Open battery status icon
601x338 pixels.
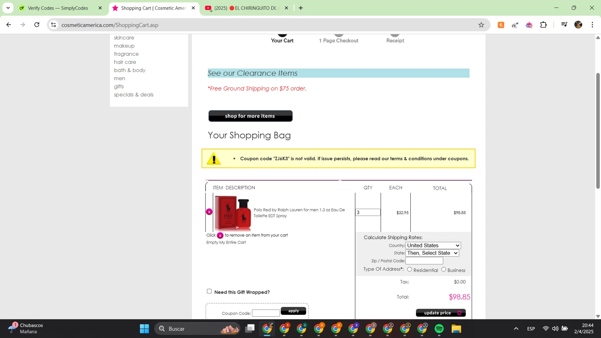pyautogui.click(x=565, y=329)
